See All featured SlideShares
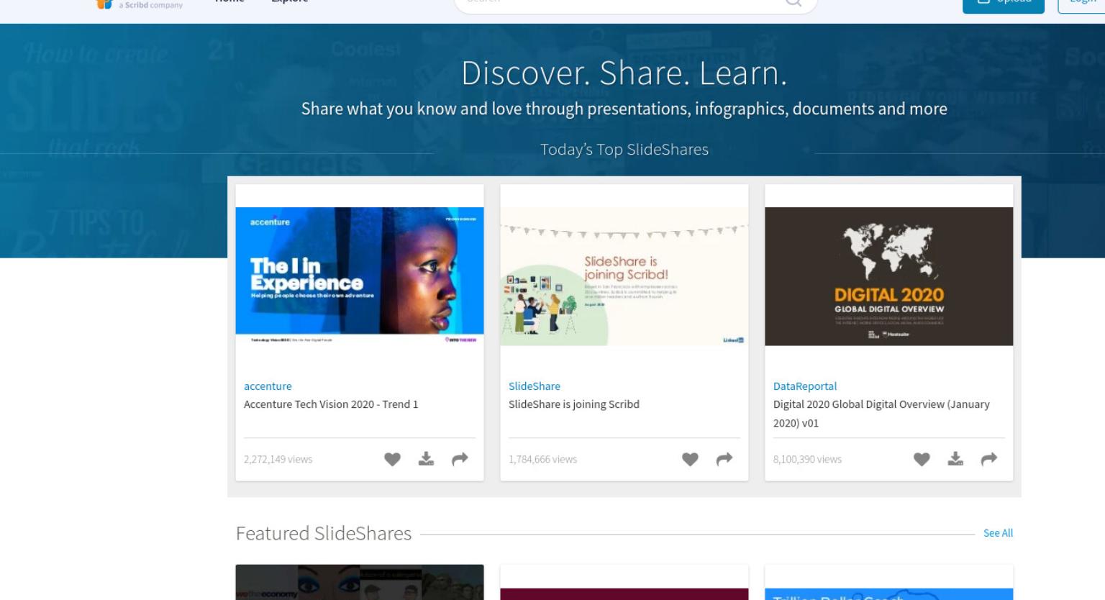This screenshot has height=600, width=1105. point(998,533)
